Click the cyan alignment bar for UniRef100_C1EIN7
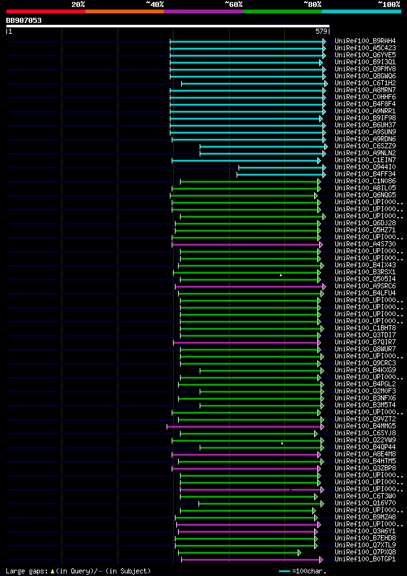This screenshot has width=407, height=576. tap(245, 160)
